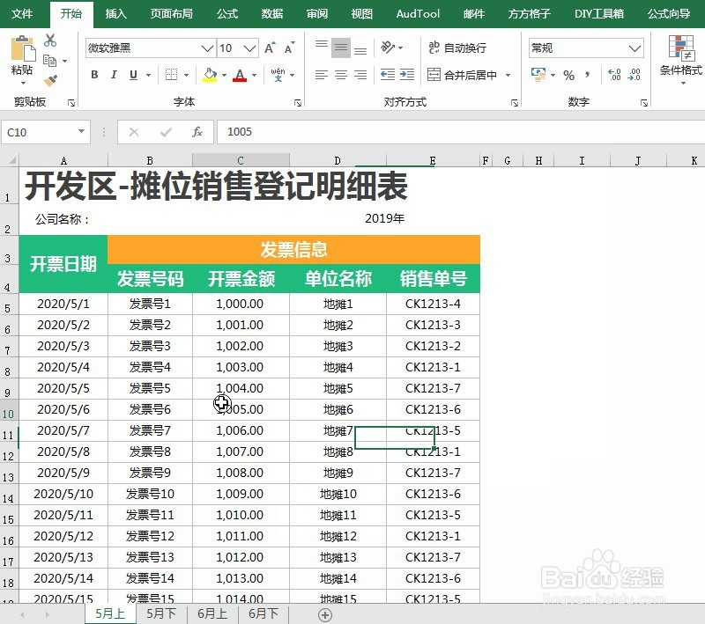Image resolution: width=705 pixels, height=624 pixels.
Task: Click the Comma Style icon
Action: [x=587, y=75]
